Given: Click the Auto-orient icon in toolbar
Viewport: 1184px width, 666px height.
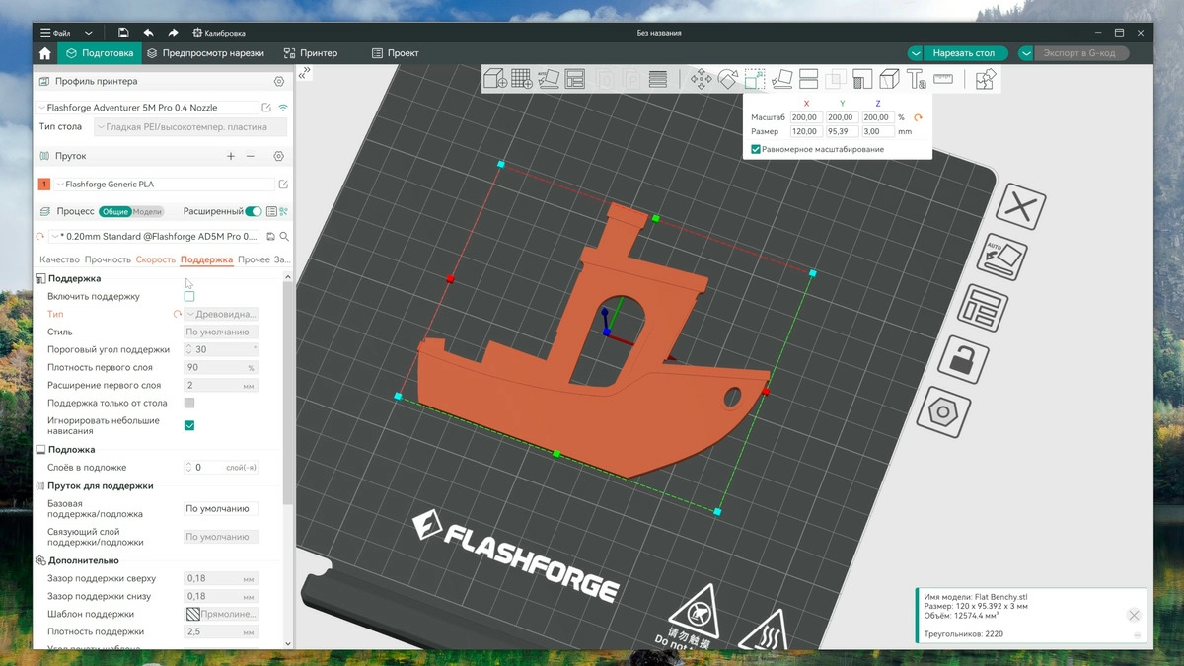Looking at the screenshot, I should [549, 79].
